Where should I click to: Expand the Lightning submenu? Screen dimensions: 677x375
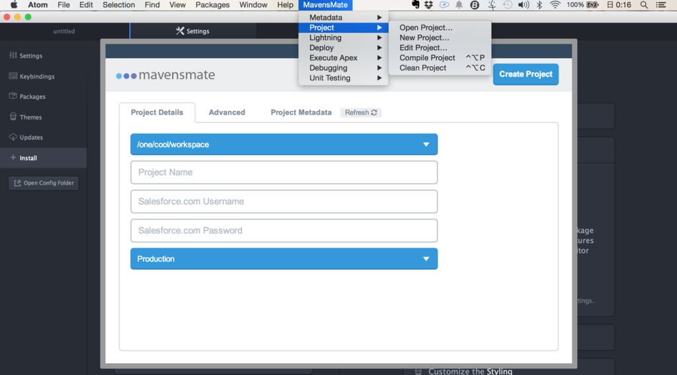coord(343,38)
